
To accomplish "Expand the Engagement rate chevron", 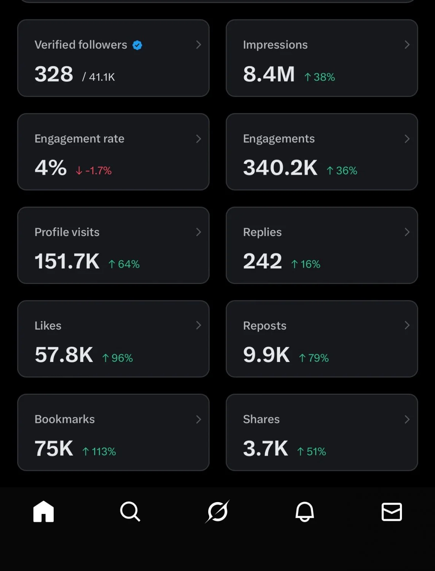I will [x=198, y=139].
